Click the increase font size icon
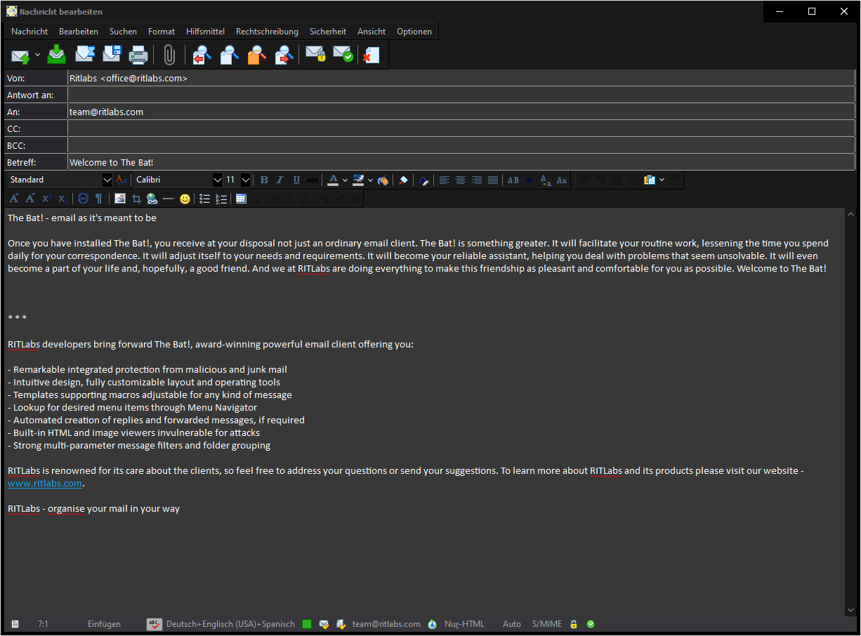This screenshot has height=636, width=861. [x=14, y=199]
